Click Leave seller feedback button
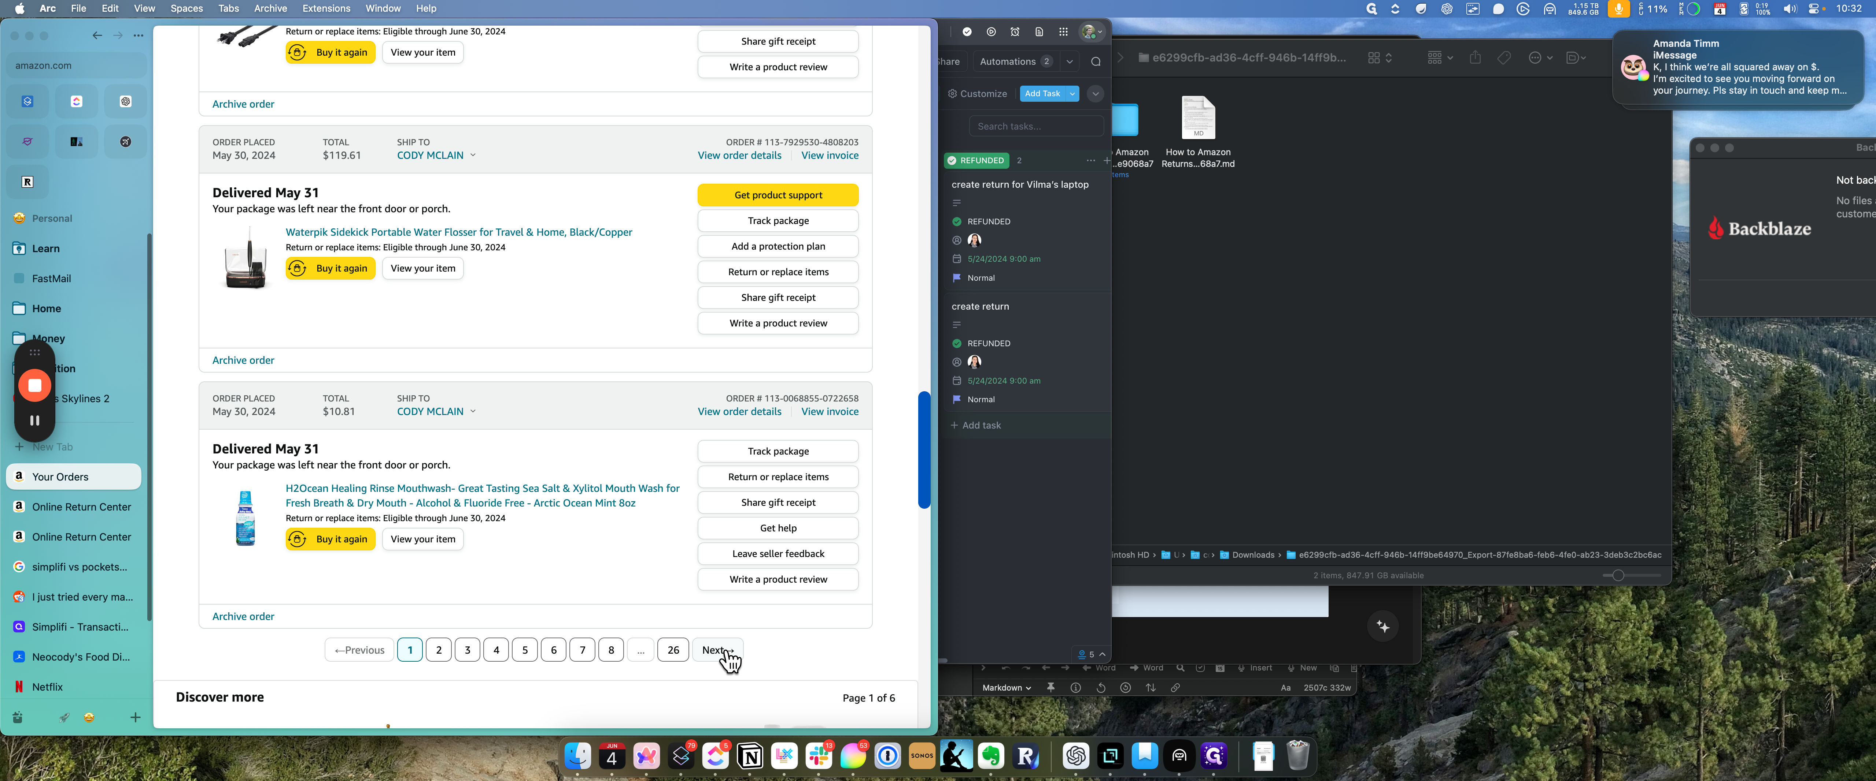This screenshot has width=1876, height=781. pos(778,553)
